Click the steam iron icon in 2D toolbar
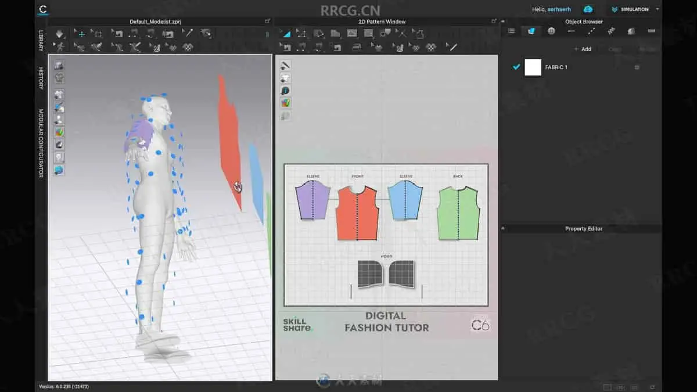The height and width of the screenshot is (392, 697). 357,47
